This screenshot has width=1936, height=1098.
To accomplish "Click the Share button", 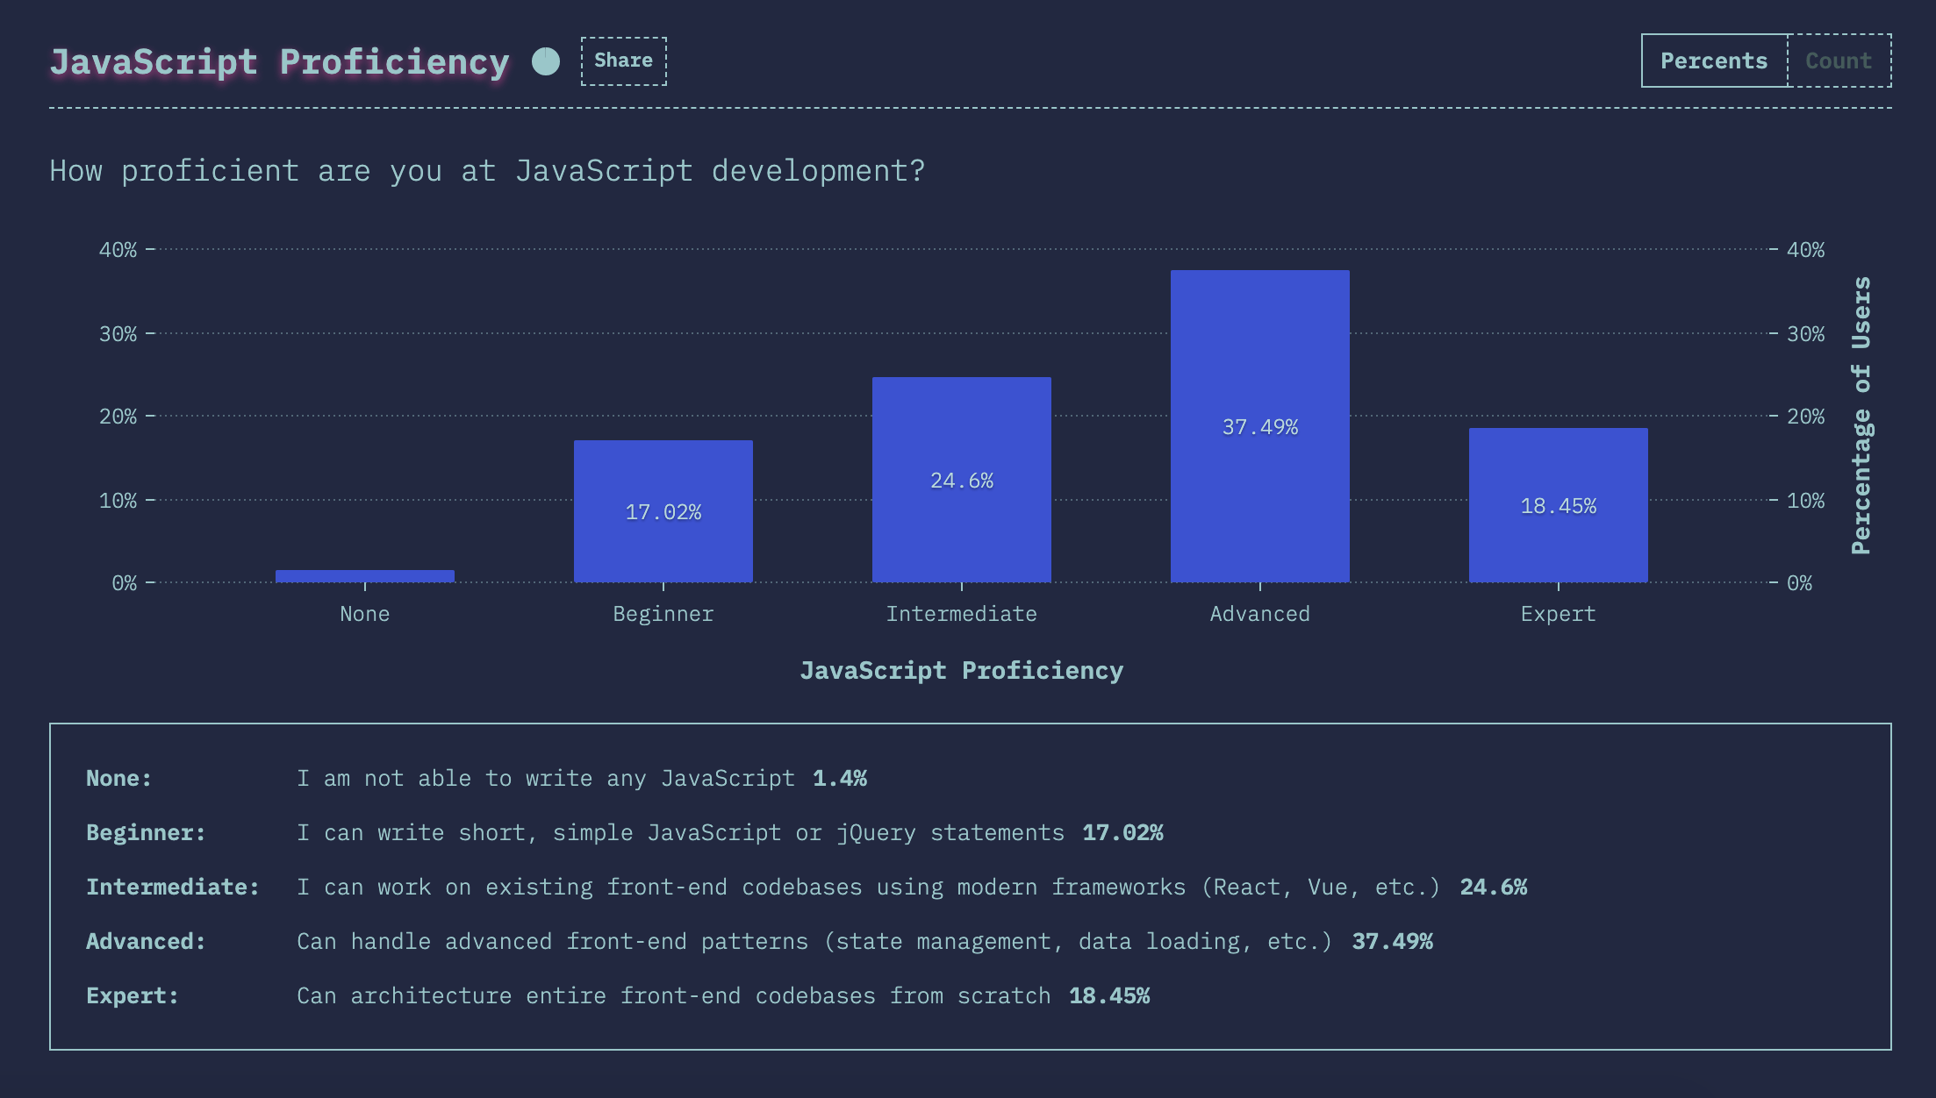I will pyautogui.click(x=623, y=61).
